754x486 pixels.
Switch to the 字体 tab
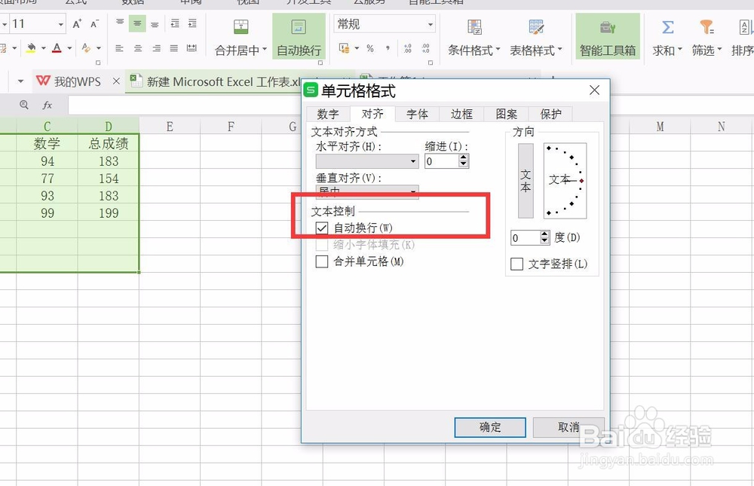(x=417, y=114)
